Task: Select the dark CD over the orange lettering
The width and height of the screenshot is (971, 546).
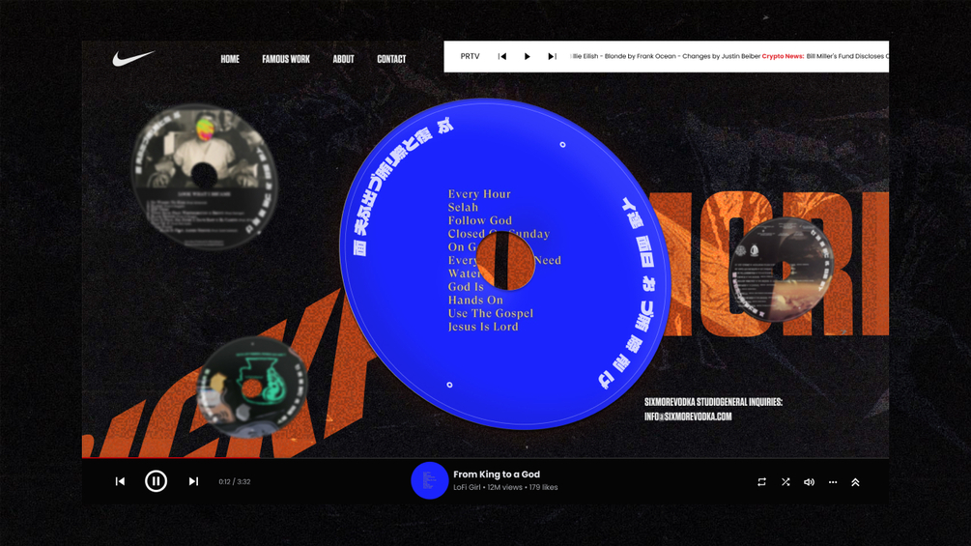Action: [781, 270]
